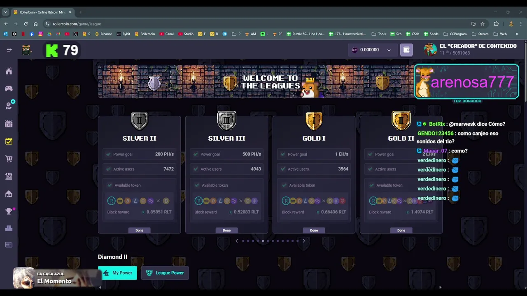
Task: Bookmark this page with the star icon
Action: tap(483, 24)
